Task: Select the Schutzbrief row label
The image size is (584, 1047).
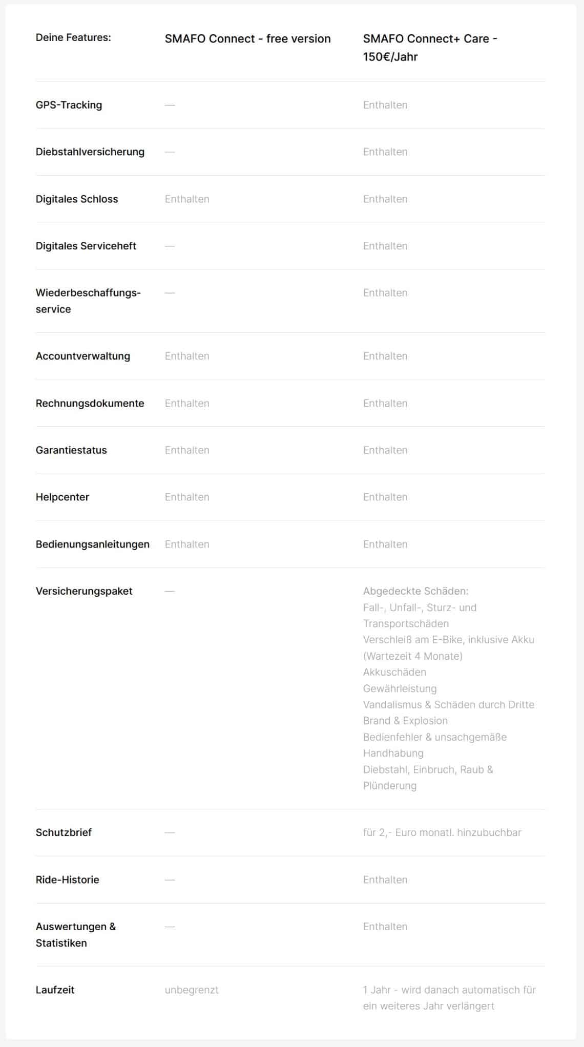Action: 64,832
